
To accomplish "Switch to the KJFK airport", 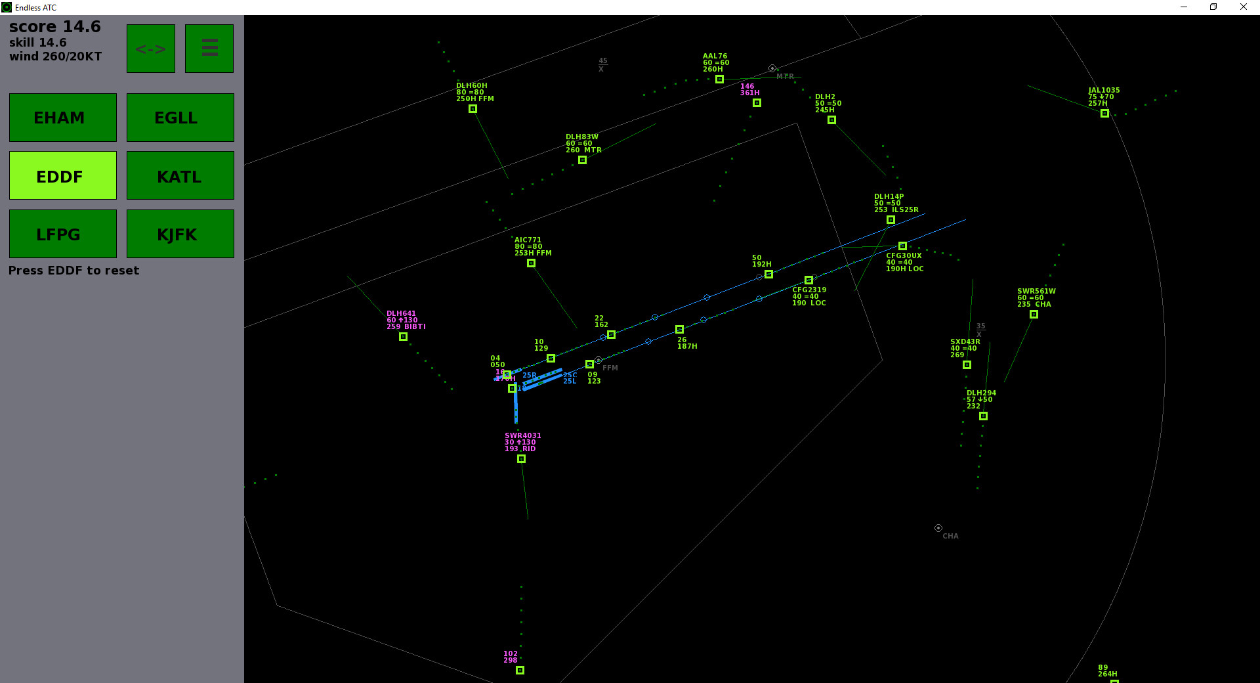I will coord(180,234).
